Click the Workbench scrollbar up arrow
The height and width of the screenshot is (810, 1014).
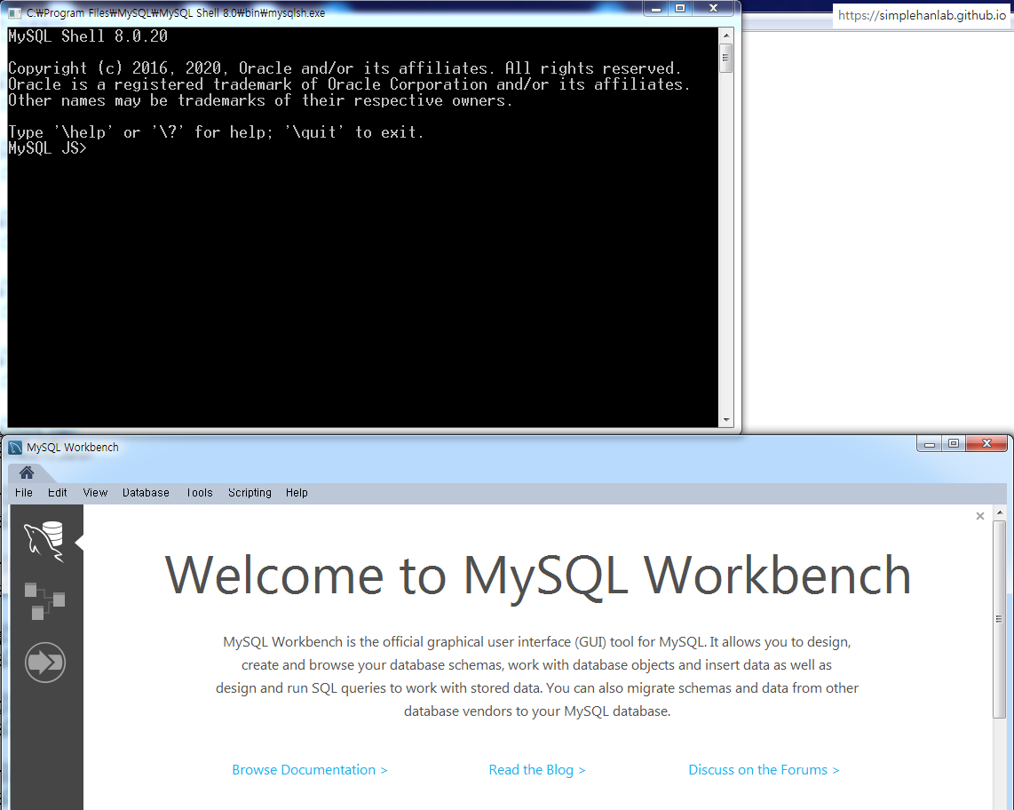tap(999, 512)
